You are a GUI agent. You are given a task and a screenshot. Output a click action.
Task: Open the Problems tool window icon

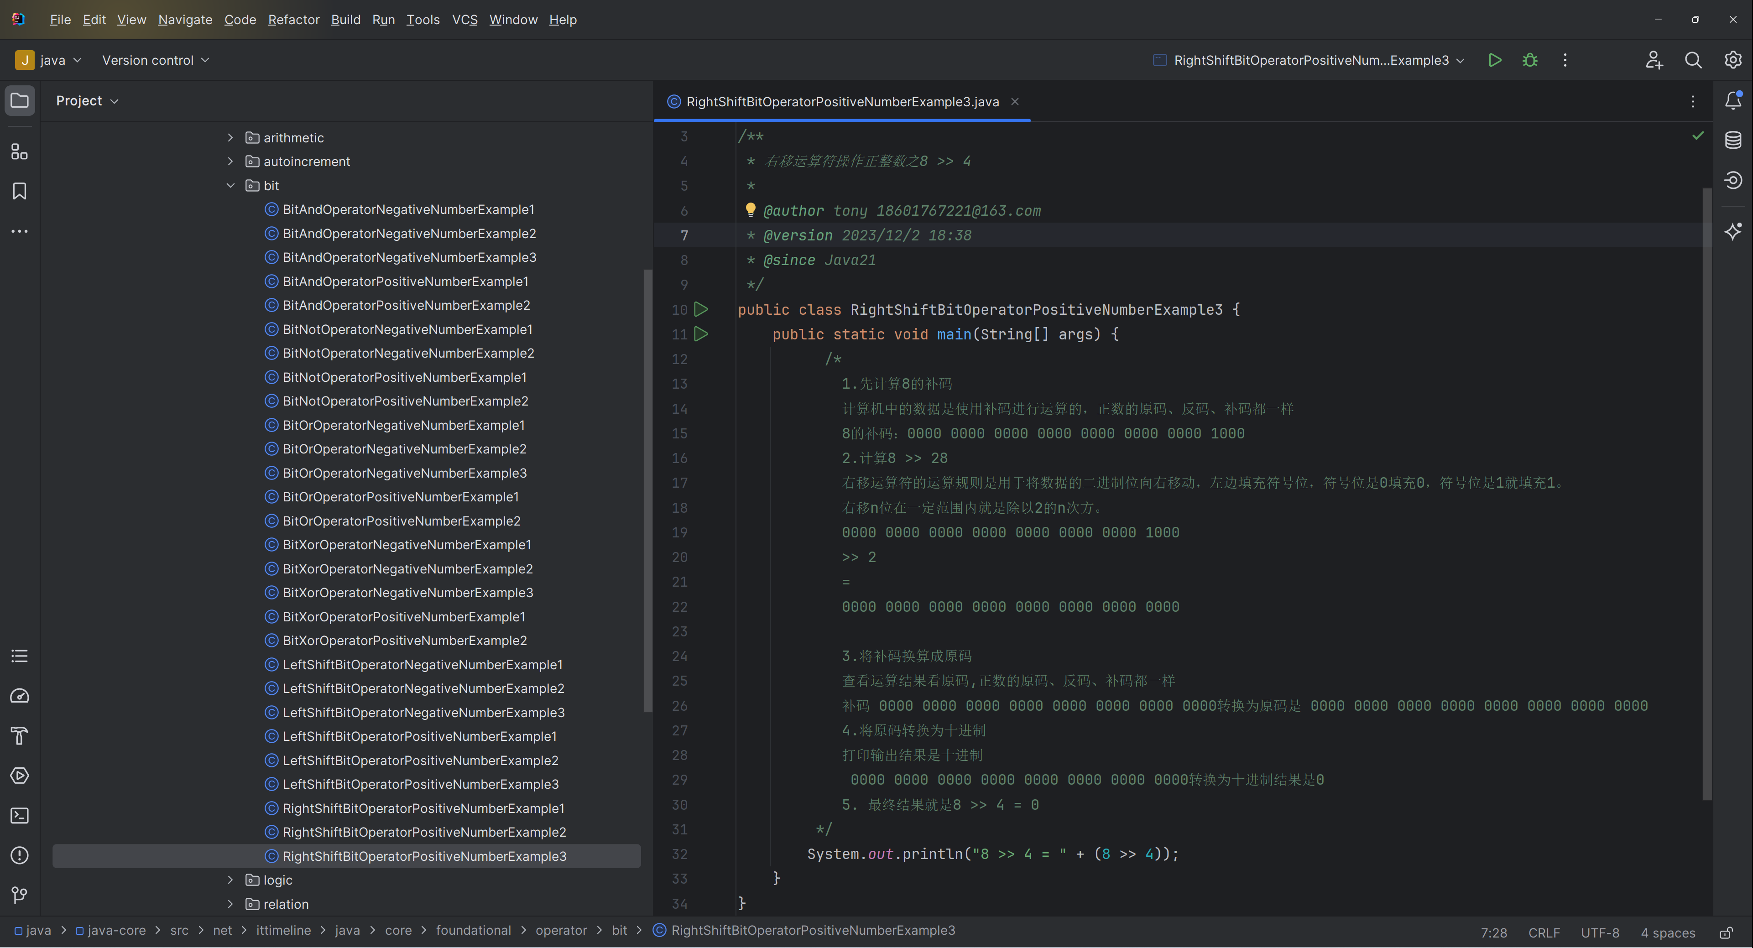[x=20, y=855]
